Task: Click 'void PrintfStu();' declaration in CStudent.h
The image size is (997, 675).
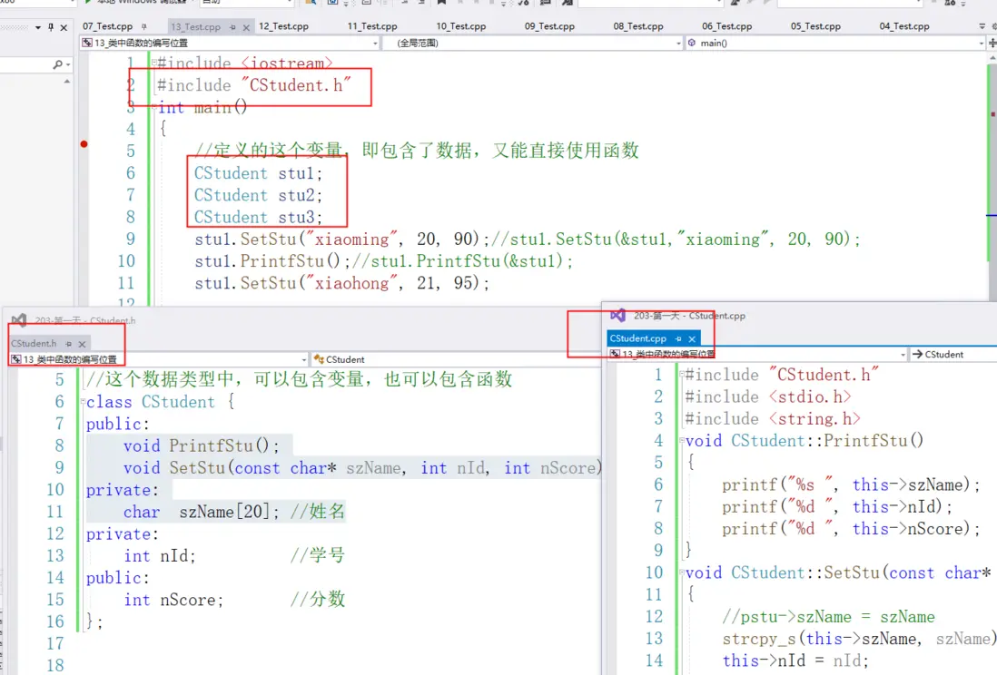Action: point(201,445)
